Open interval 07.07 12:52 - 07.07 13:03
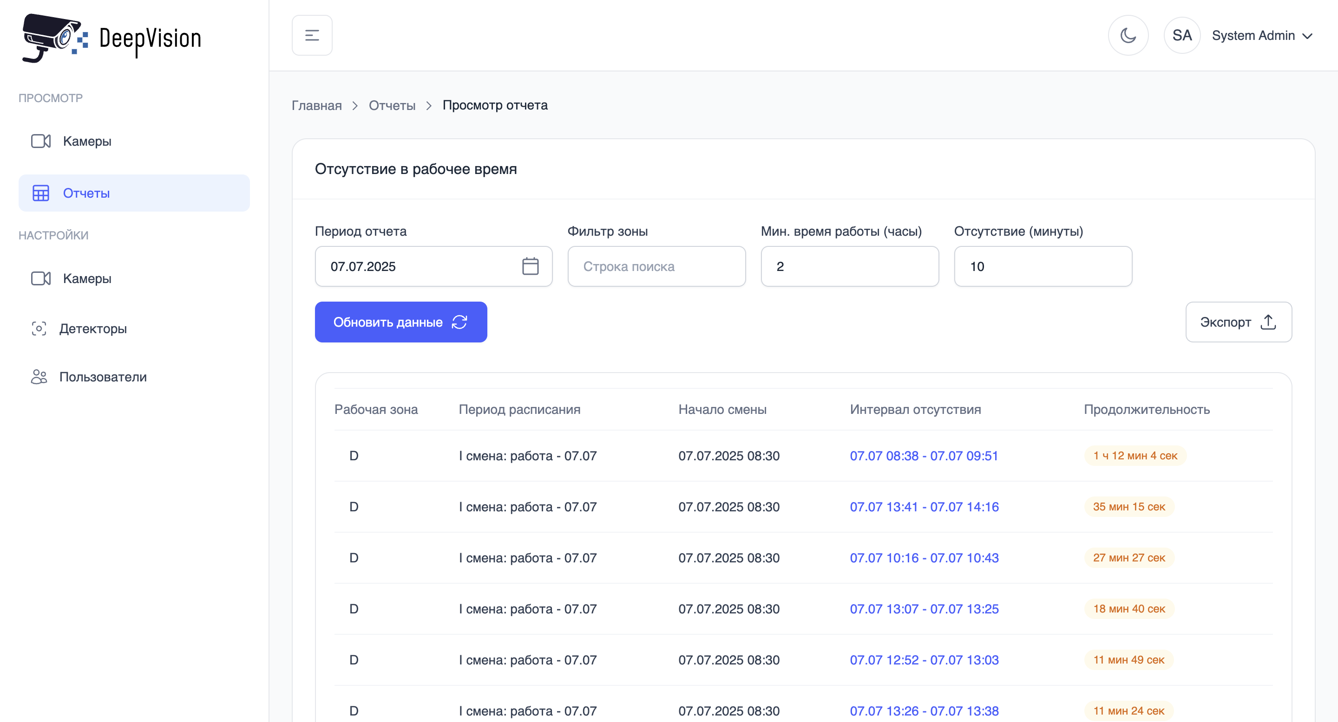This screenshot has height=722, width=1338. pos(924,660)
